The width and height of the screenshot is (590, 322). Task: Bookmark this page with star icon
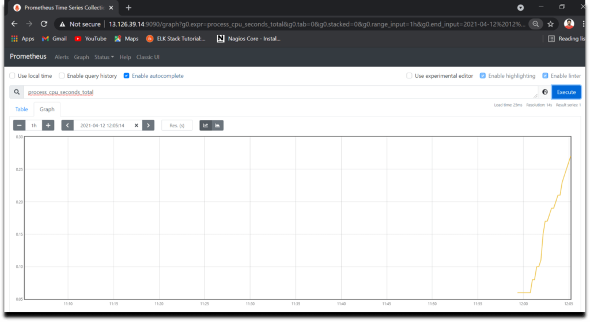pos(550,24)
